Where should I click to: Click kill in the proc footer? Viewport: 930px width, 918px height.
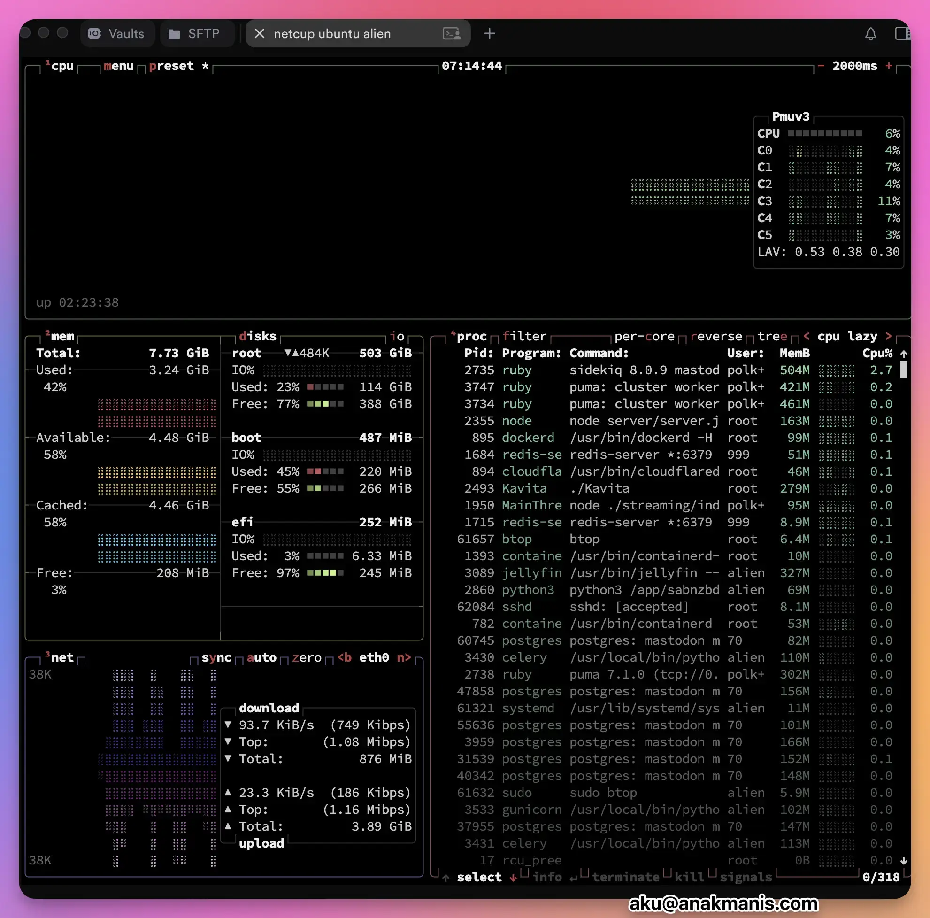click(689, 877)
